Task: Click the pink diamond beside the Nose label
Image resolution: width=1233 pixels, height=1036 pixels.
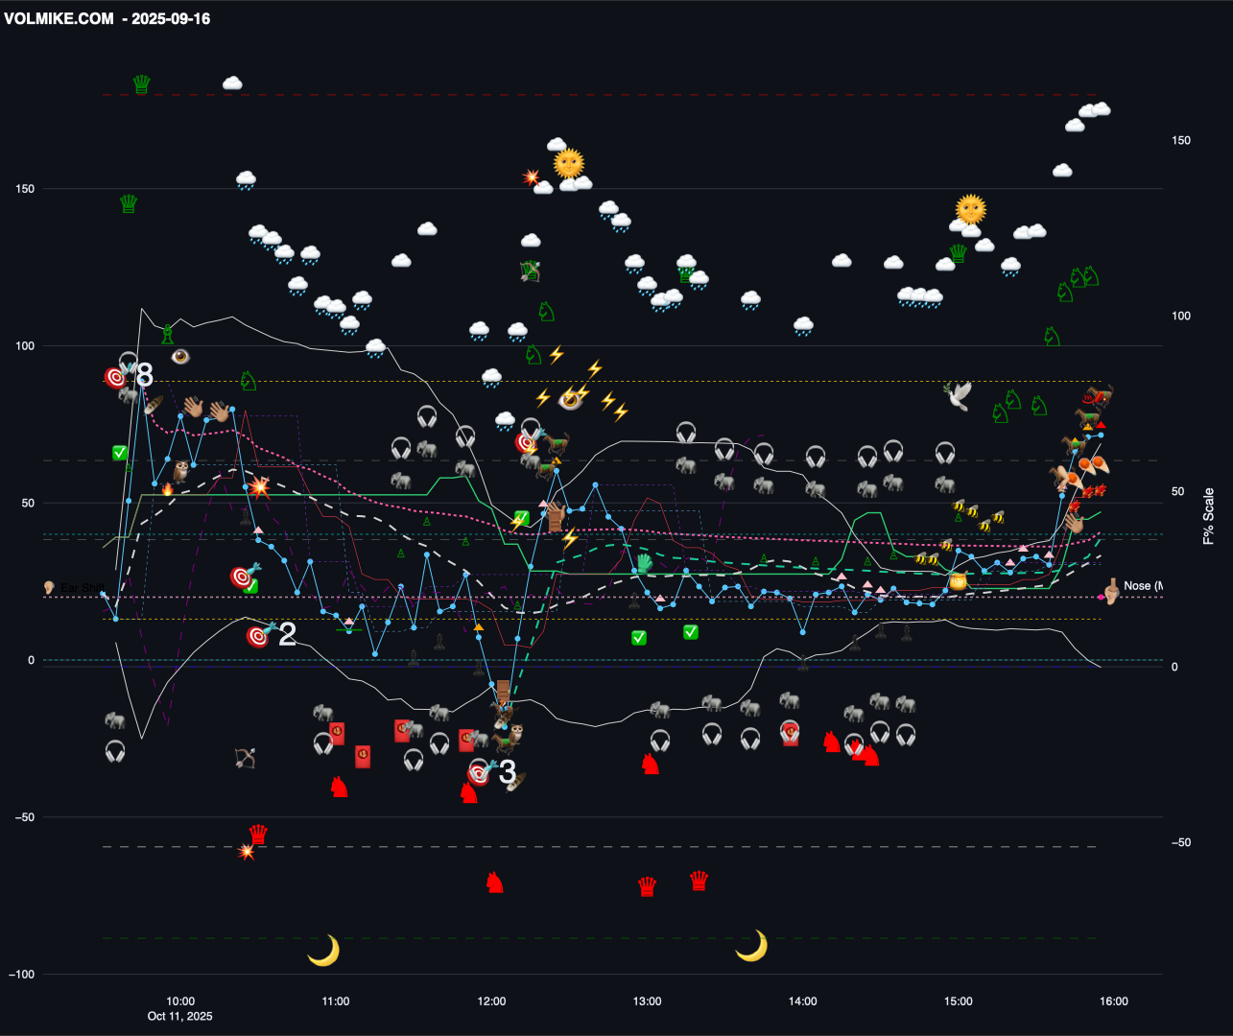Action: pos(1101,597)
